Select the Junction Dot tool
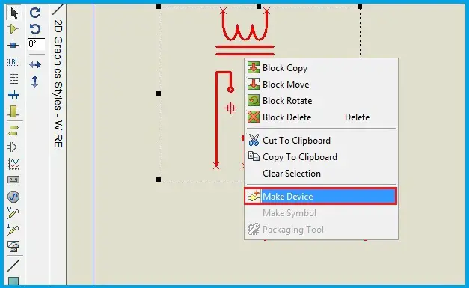This screenshot has height=288, width=469. [x=13, y=46]
